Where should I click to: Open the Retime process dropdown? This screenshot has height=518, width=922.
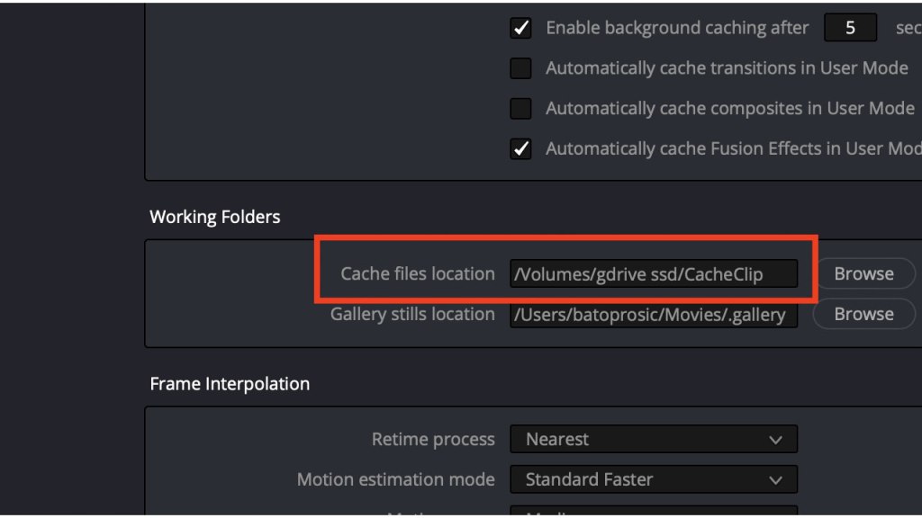(x=654, y=440)
